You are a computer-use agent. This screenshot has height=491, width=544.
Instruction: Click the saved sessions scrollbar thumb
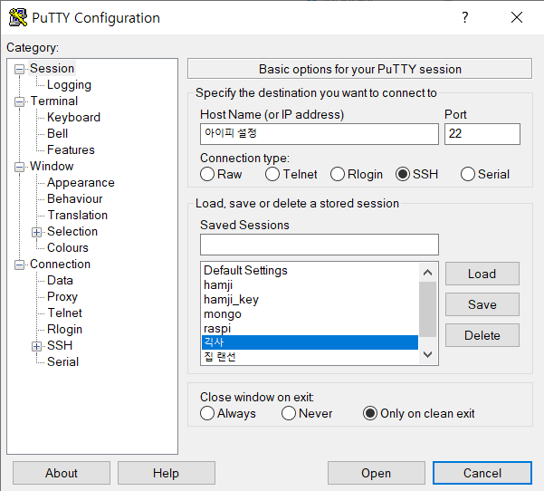428,310
